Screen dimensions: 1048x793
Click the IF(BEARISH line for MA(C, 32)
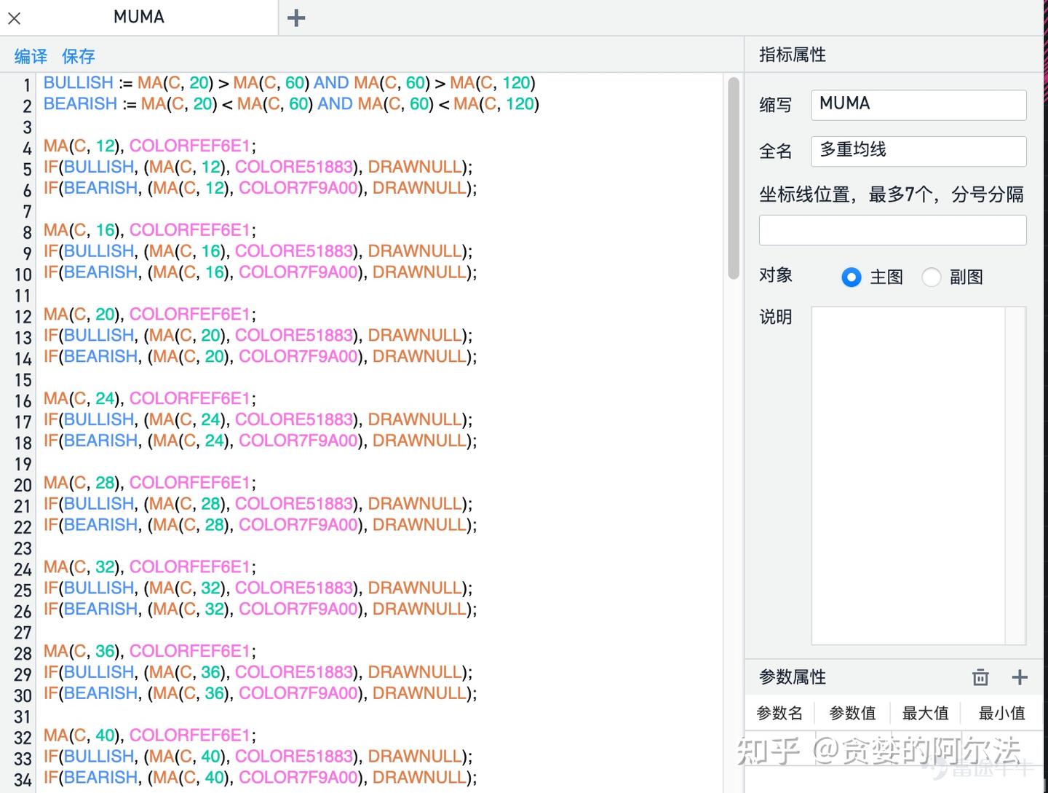(260, 610)
